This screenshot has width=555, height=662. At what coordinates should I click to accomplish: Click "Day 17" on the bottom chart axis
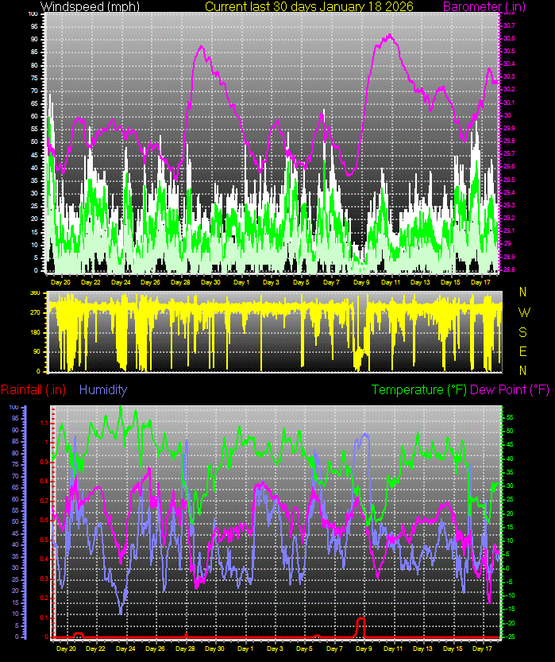481,649
